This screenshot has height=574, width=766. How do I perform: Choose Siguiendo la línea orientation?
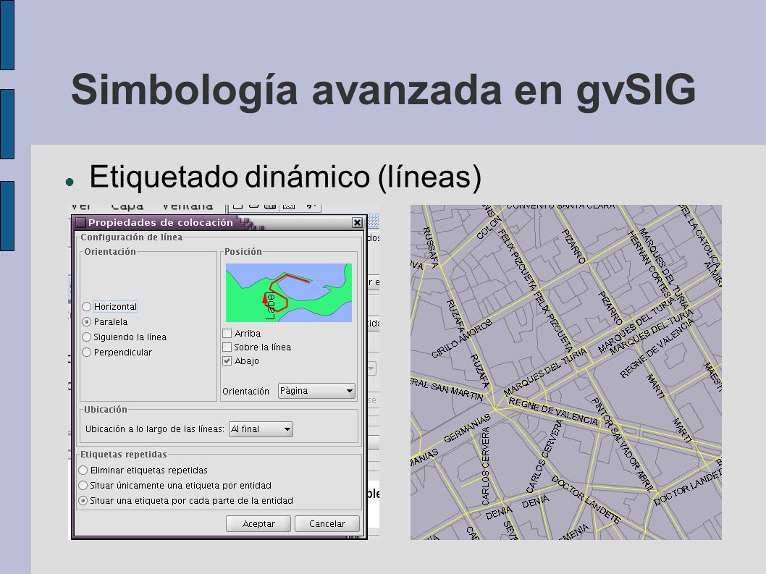[86, 337]
